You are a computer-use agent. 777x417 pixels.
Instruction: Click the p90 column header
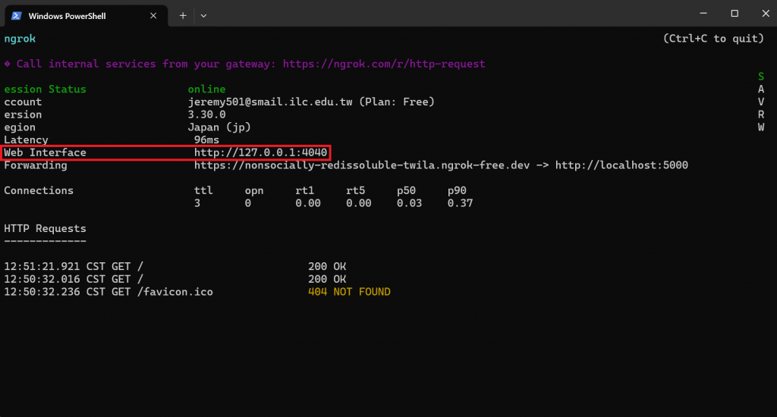(457, 190)
